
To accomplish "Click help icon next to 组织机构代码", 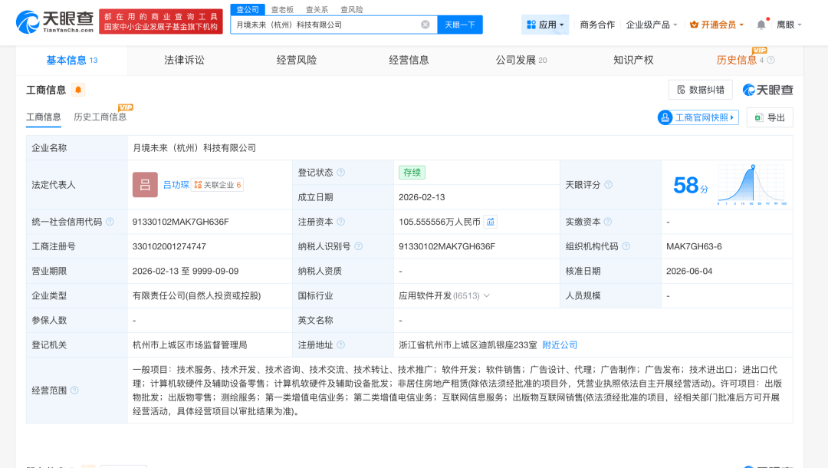I will click(626, 246).
